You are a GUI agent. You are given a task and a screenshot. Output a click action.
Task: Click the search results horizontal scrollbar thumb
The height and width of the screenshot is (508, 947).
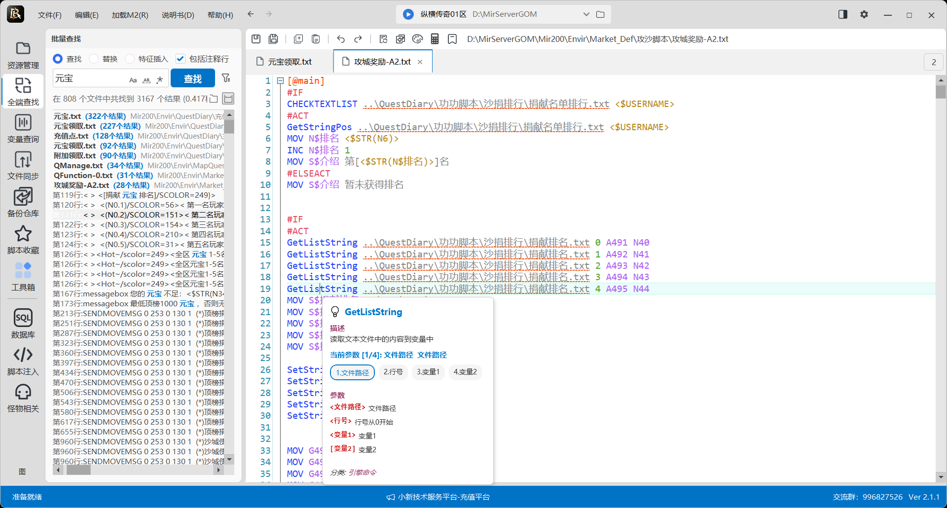[x=78, y=470]
